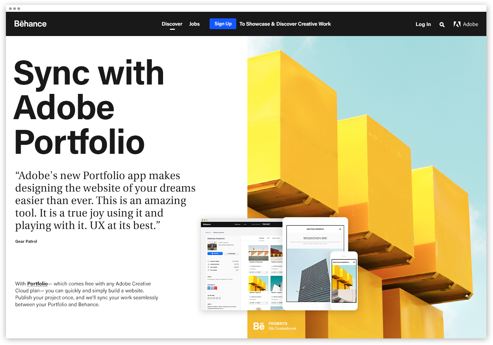Click the To Showcase & Discover Creative Work text
Viewport: 493px width, 345px height.
285,24
